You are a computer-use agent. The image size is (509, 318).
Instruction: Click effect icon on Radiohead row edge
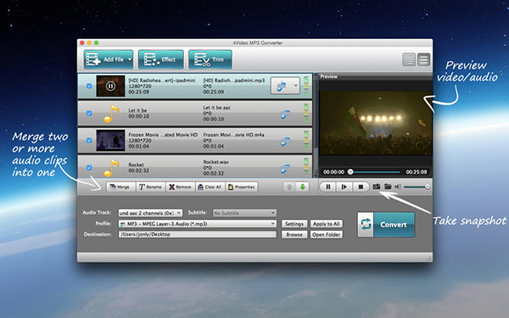pyautogui.click(x=306, y=79)
